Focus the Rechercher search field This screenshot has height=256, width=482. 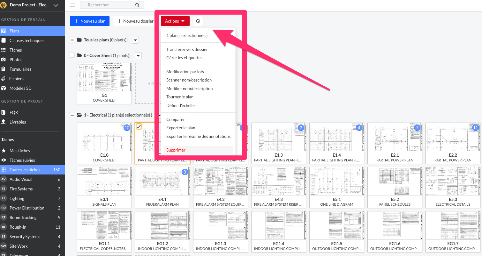coord(112,5)
